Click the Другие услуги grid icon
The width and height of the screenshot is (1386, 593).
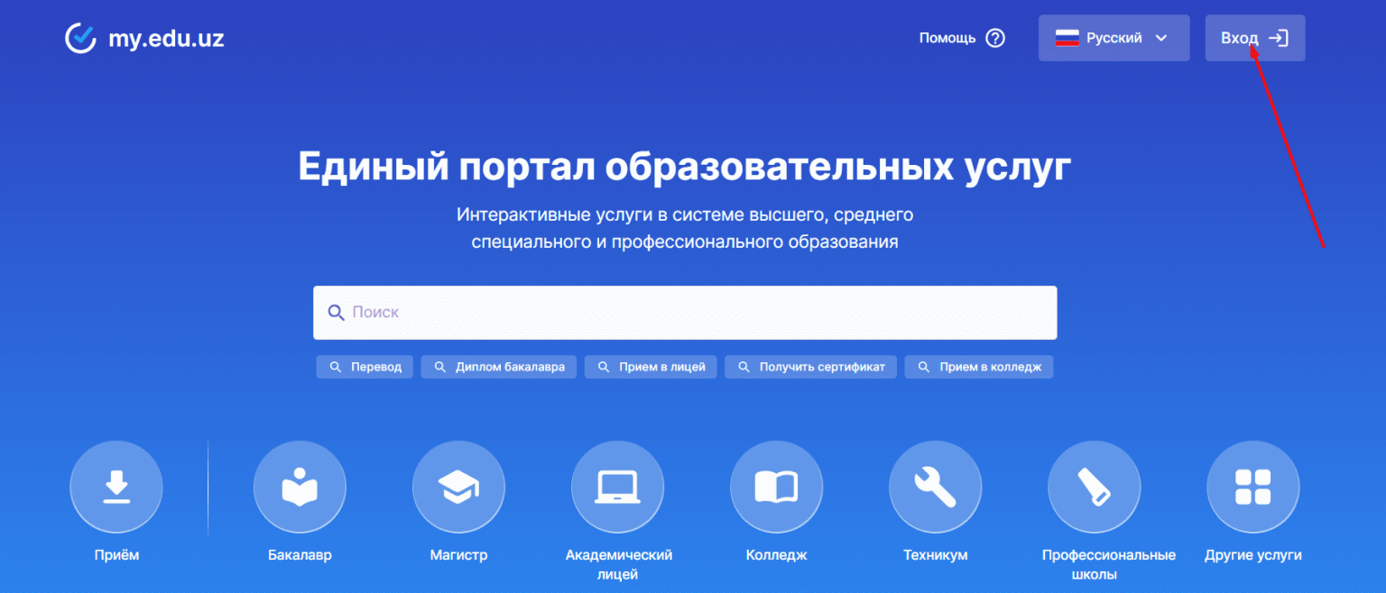pyautogui.click(x=1252, y=487)
